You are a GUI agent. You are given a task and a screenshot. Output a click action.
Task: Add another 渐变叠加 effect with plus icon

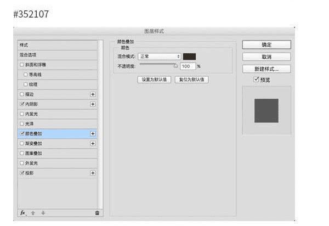(x=93, y=144)
